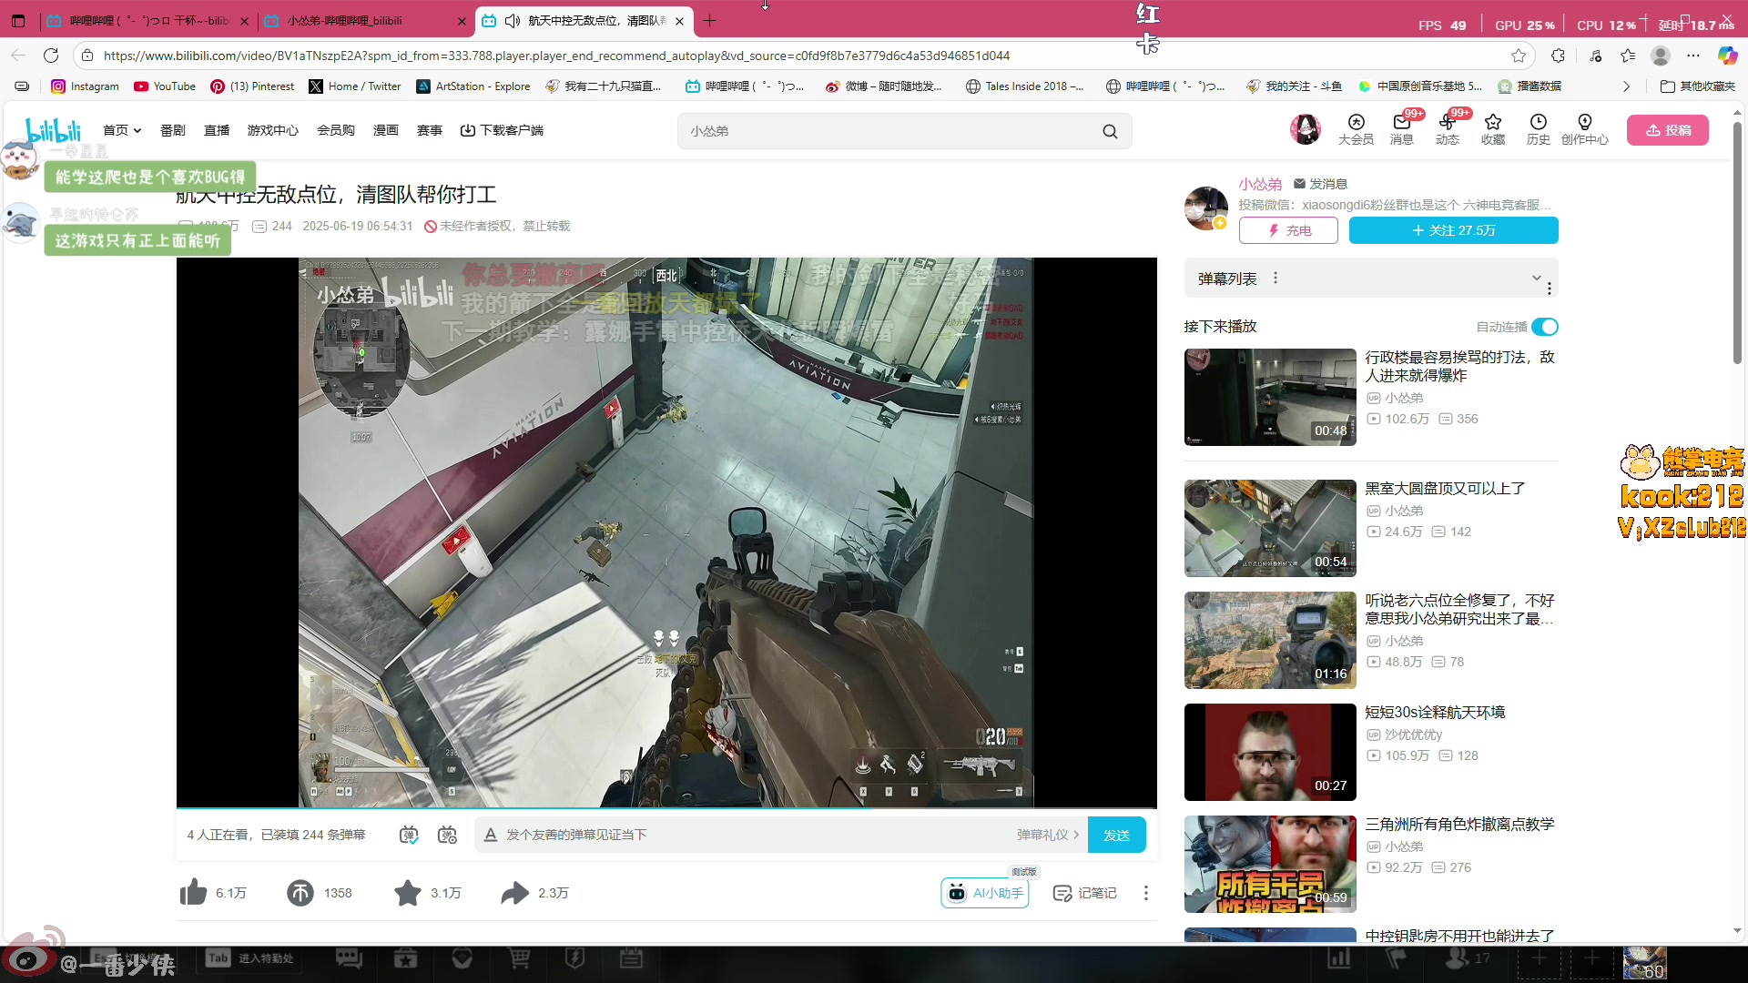The image size is (1748, 983).
Task: Open the 记笔记 notes tool
Action: click(x=1084, y=893)
